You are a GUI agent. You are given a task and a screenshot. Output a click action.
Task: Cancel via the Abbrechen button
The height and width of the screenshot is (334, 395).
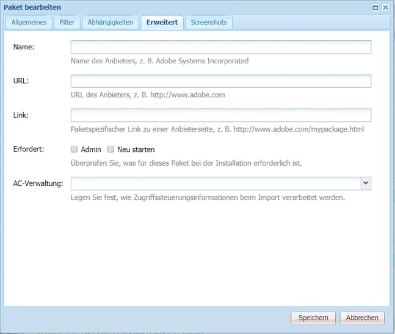pyautogui.click(x=362, y=318)
